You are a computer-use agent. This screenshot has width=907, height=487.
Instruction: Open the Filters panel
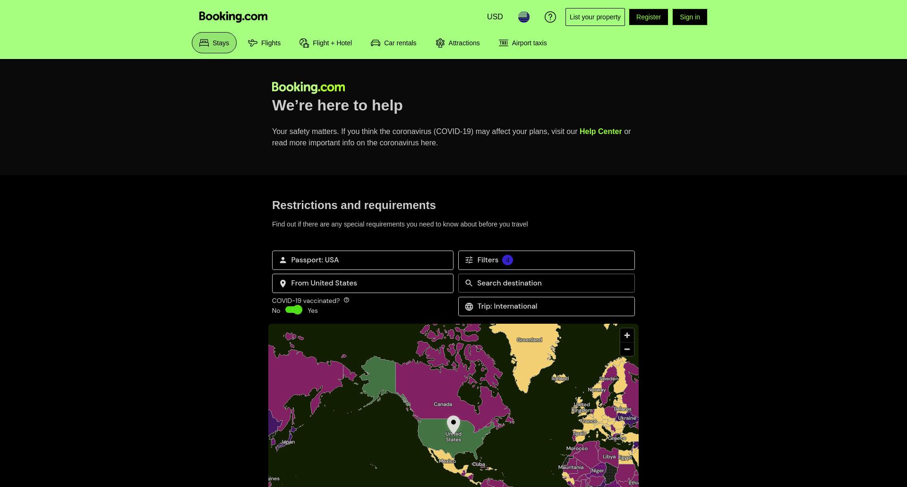tap(547, 260)
